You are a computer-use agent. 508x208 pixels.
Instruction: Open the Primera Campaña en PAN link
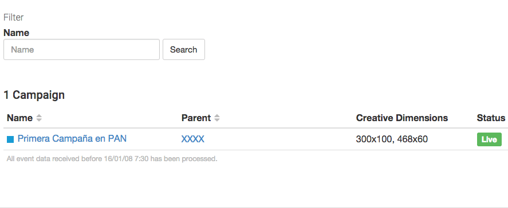(x=72, y=139)
